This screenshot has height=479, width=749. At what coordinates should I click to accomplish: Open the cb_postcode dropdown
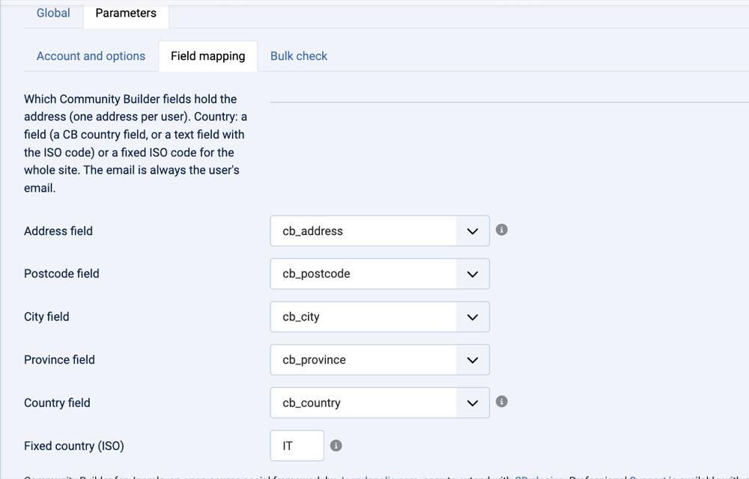[380, 274]
